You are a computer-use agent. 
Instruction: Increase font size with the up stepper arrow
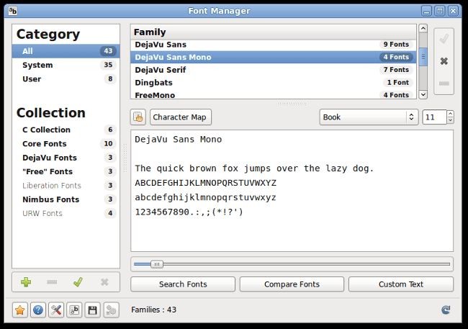[451, 114]
